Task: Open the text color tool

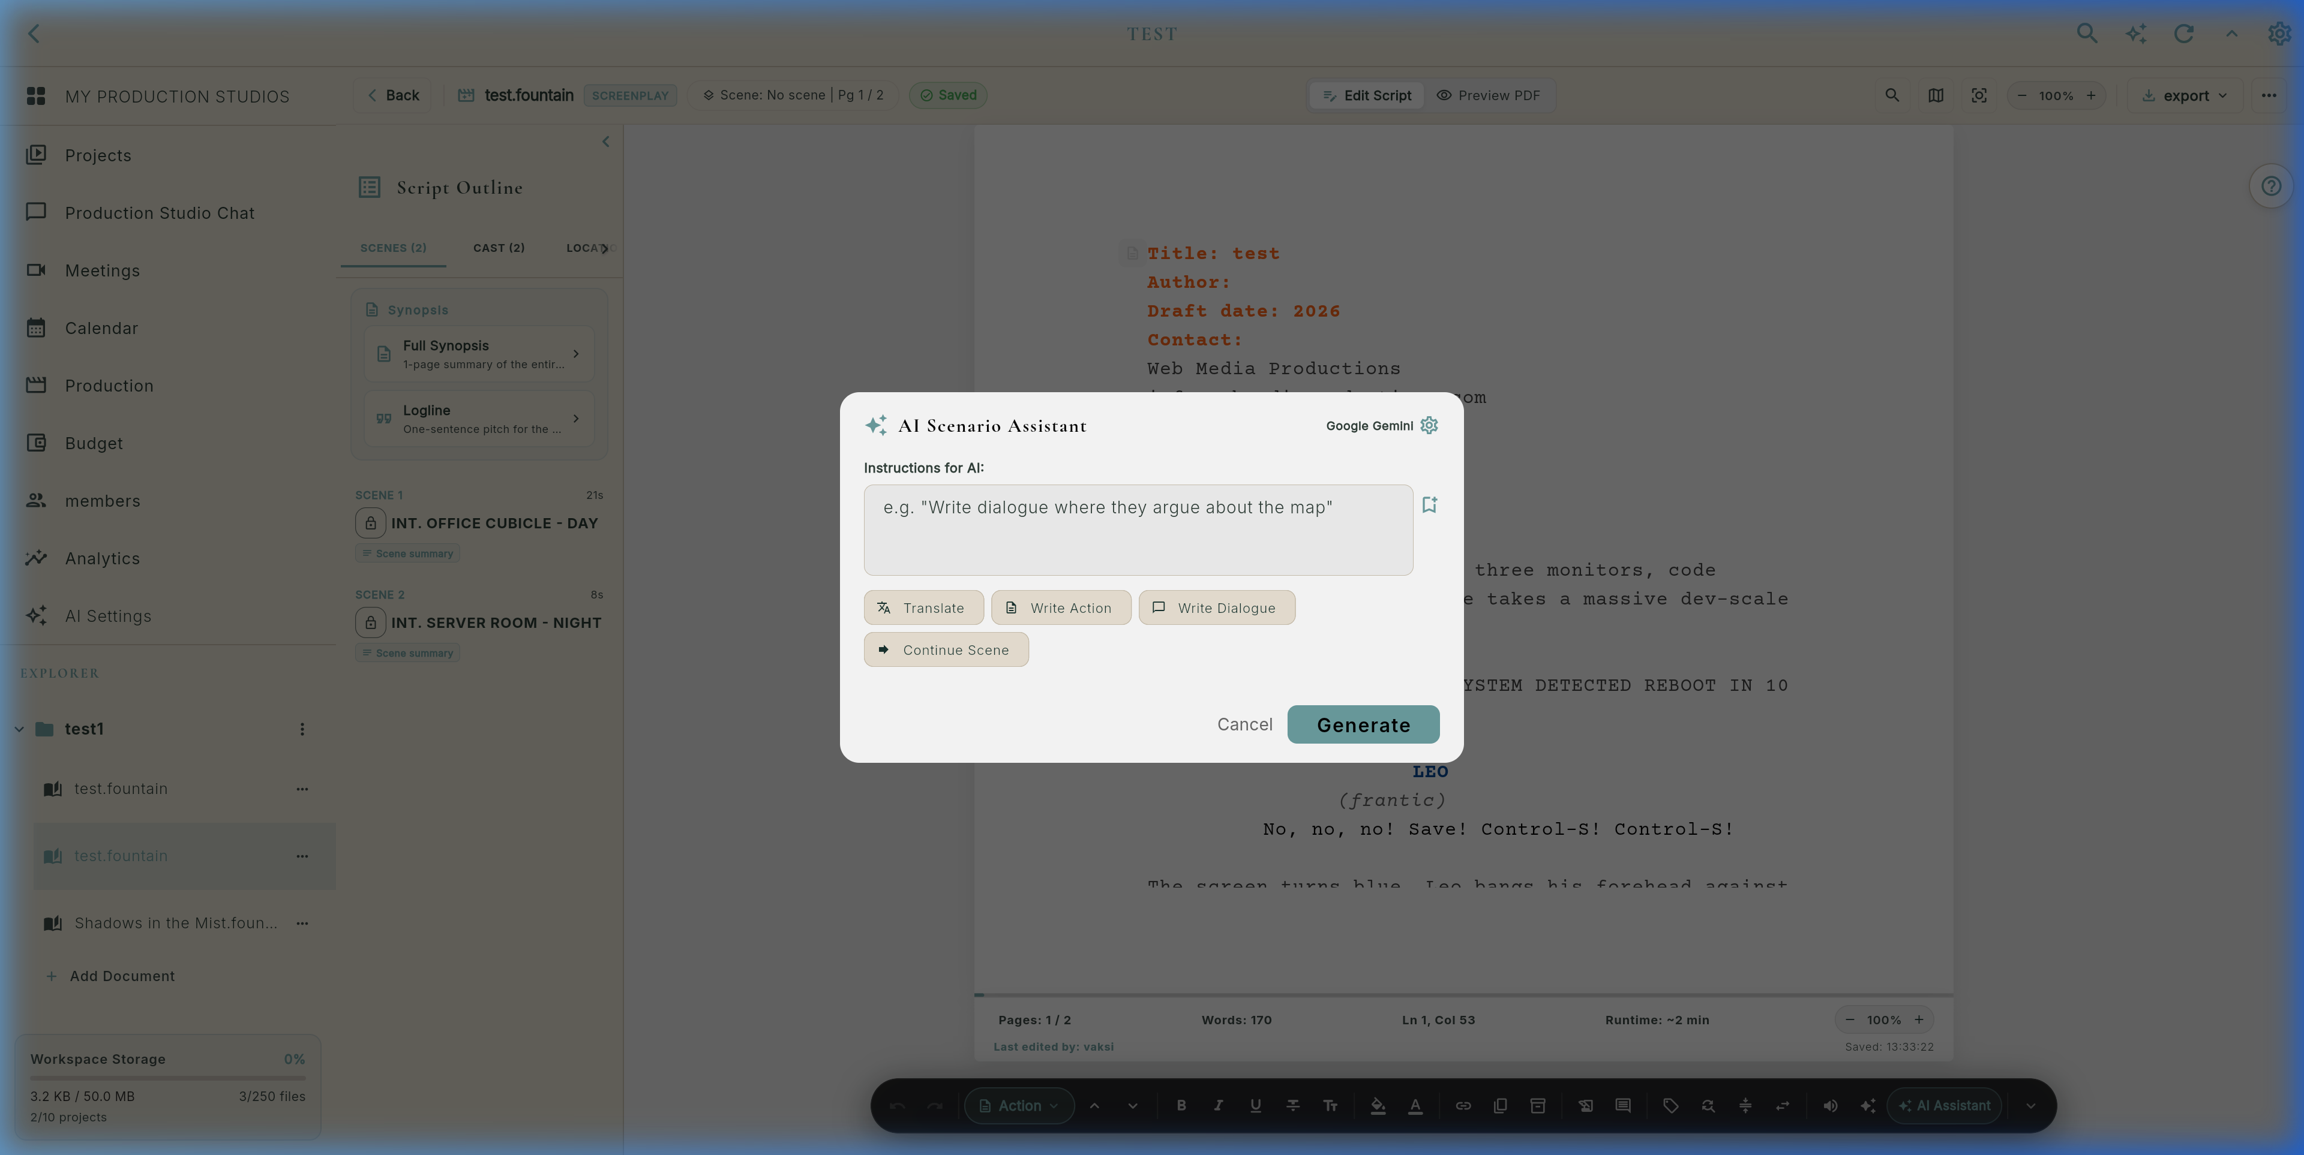Action: point(1415,1106)
